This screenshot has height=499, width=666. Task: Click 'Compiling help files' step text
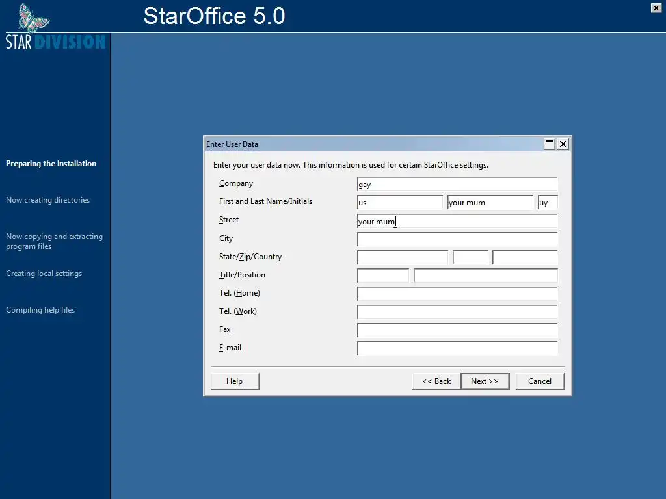point(40,310)
